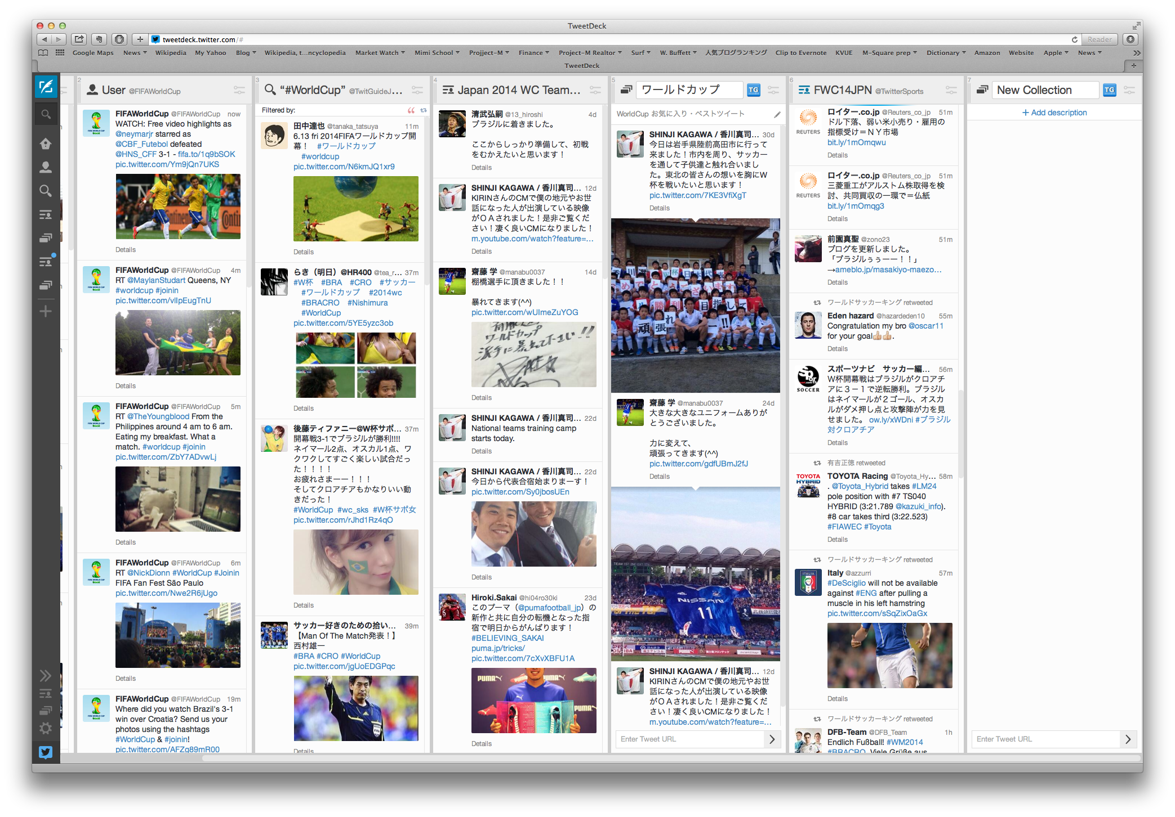Edit the WorldCup collection description pencil
Viewport: 1175px width, 817px height.
coord(777,114)
